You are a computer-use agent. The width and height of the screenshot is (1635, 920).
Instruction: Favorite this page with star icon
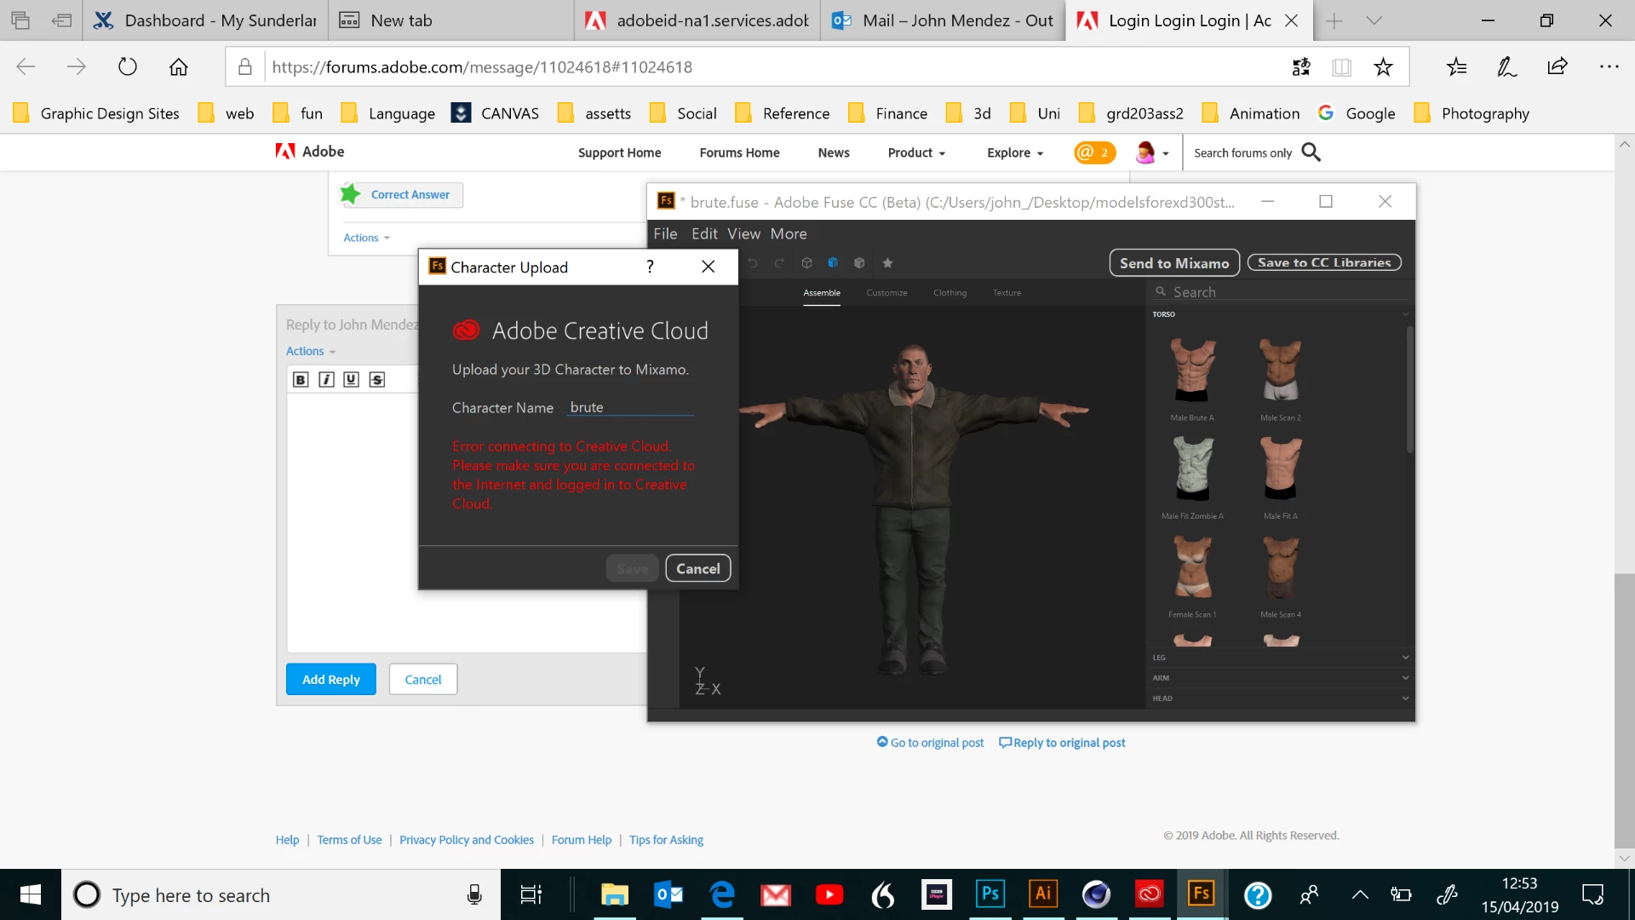coord(1383,67)
